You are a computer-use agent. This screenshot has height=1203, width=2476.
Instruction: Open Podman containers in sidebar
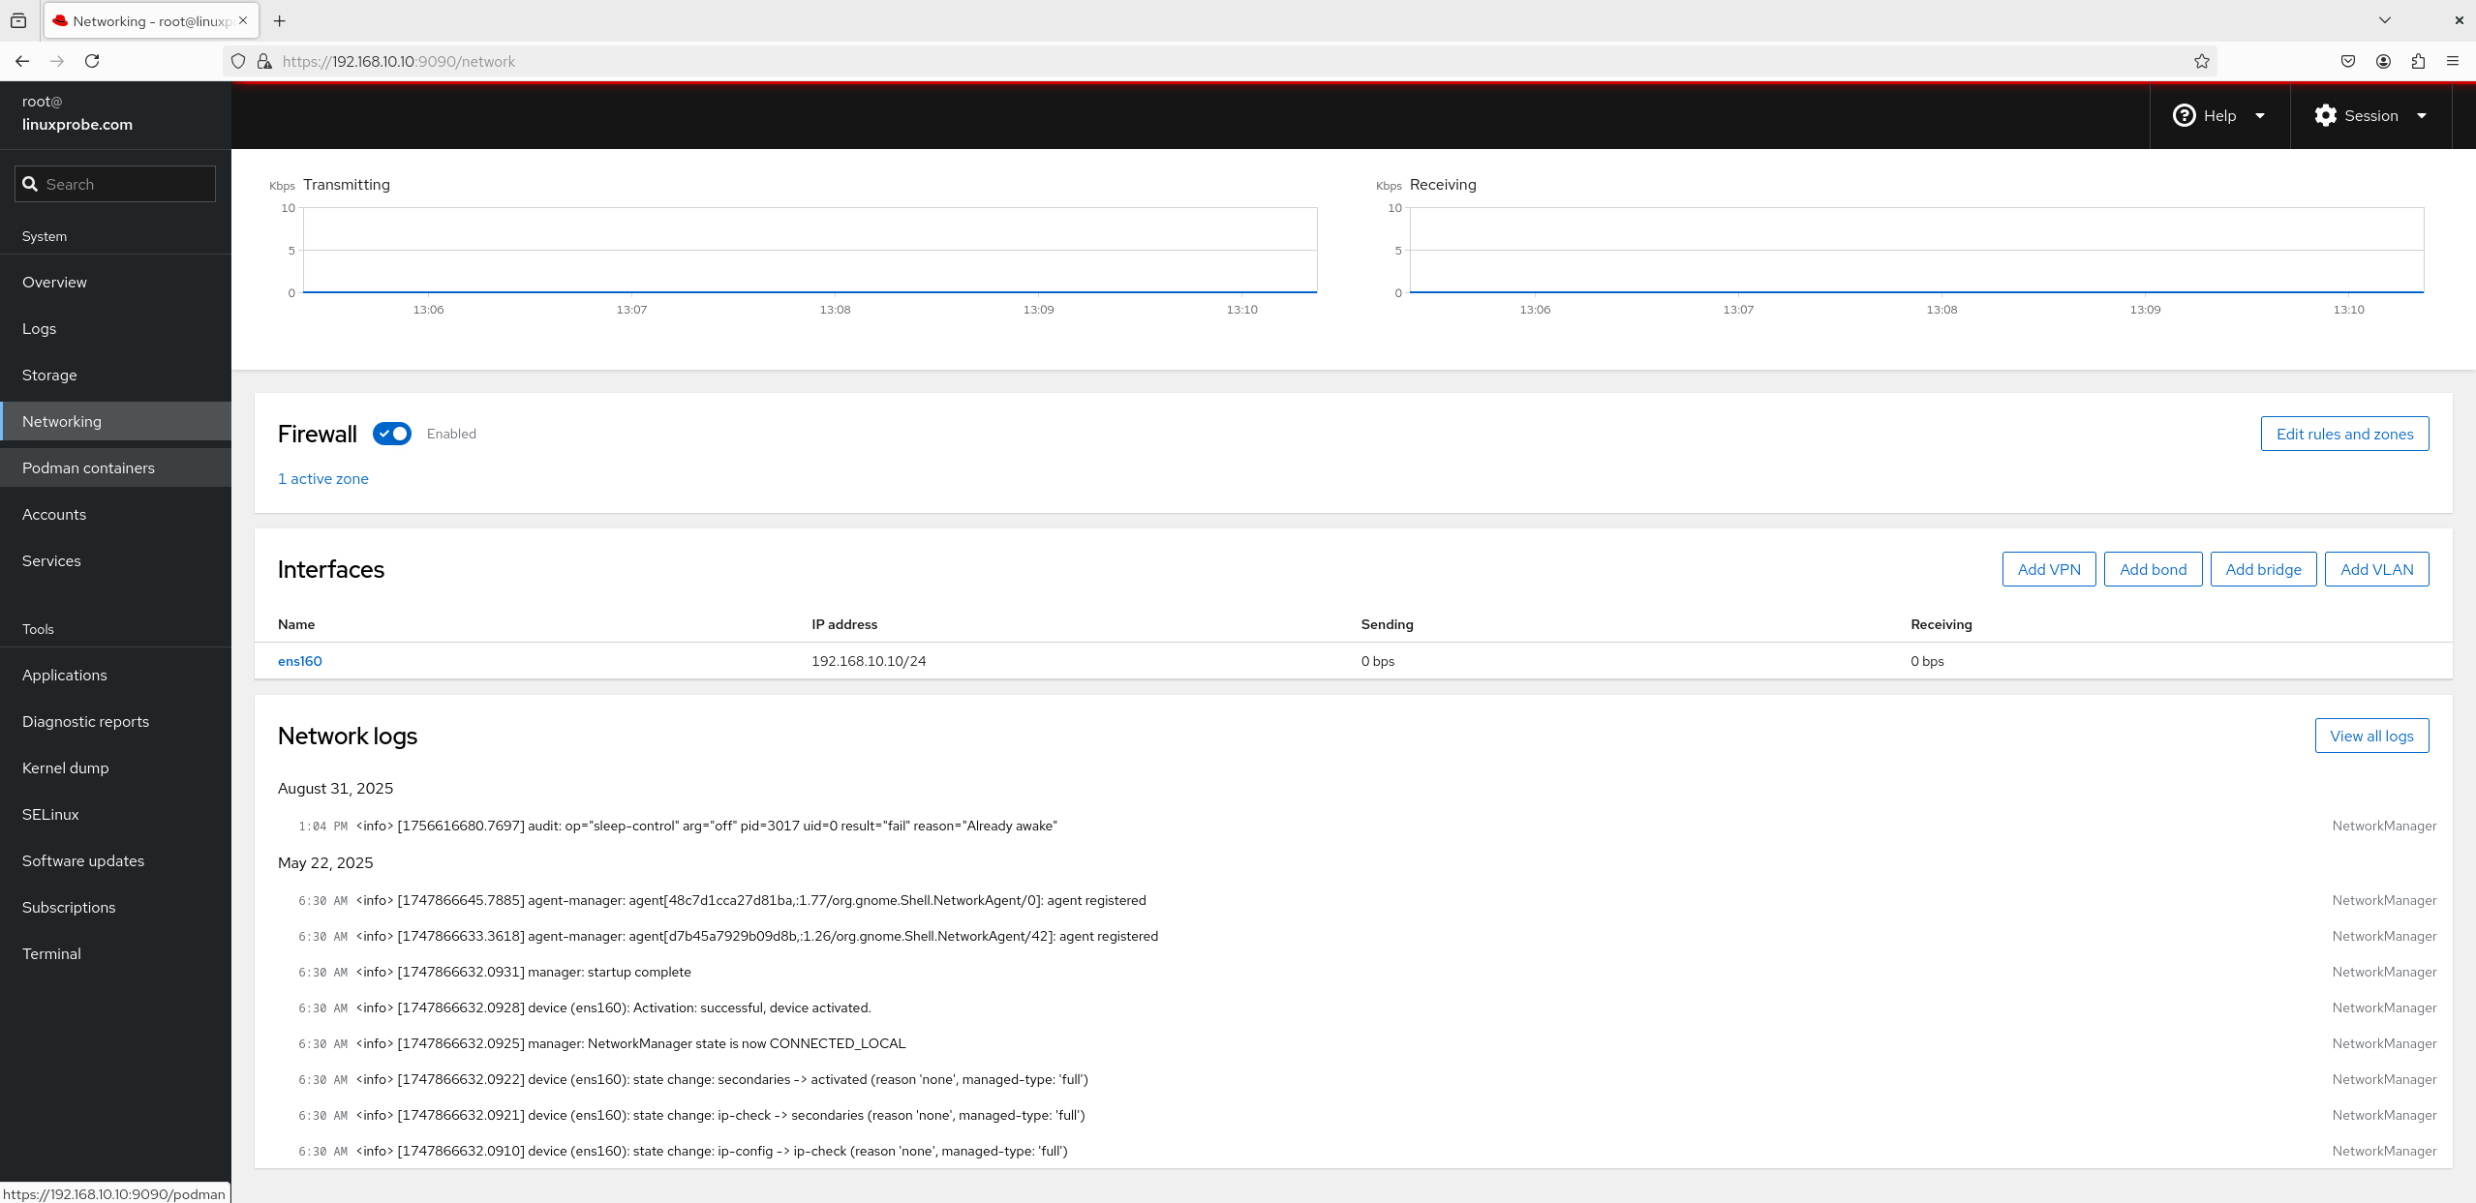[88, 467]
